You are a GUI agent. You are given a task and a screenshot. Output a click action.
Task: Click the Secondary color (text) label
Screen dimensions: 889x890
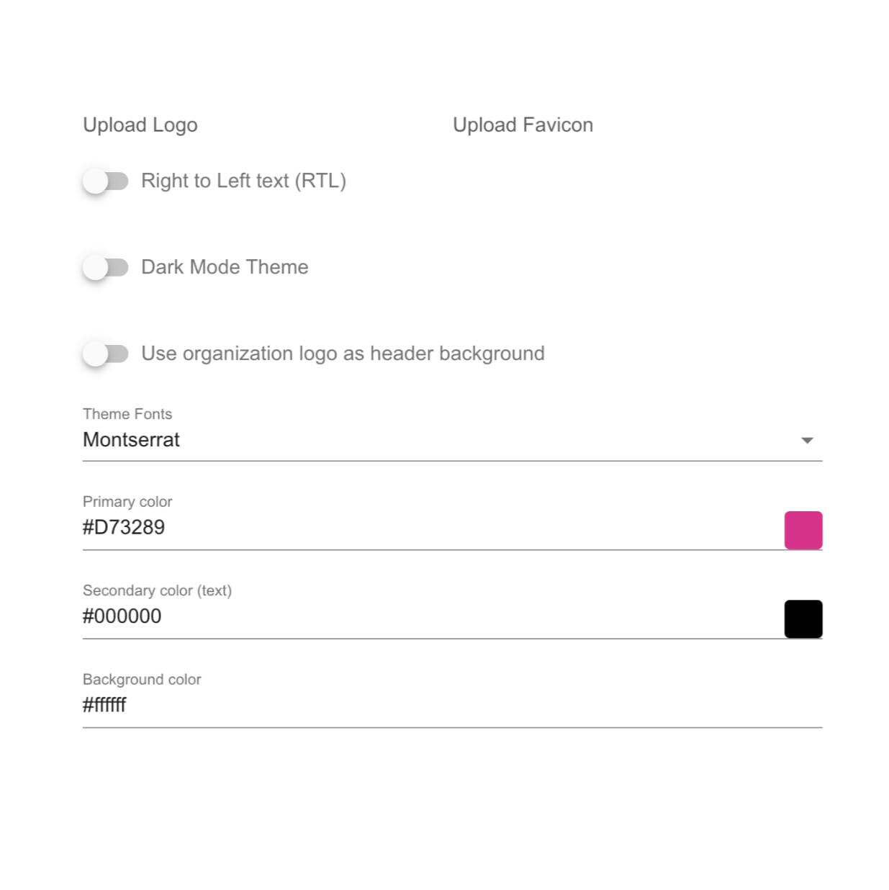(x=157, y=590)
